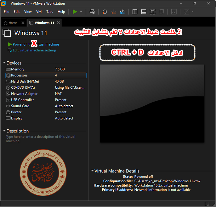Click the Hard Disk drive icon
The width and height of the screenshot is (216, 207).
[x=8, y=82]
